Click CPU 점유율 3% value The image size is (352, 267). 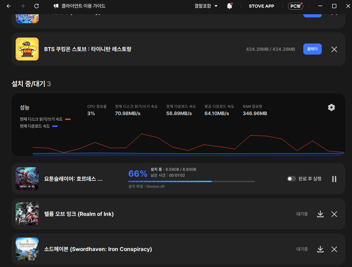pyautogui.click(x=91, y=113)
